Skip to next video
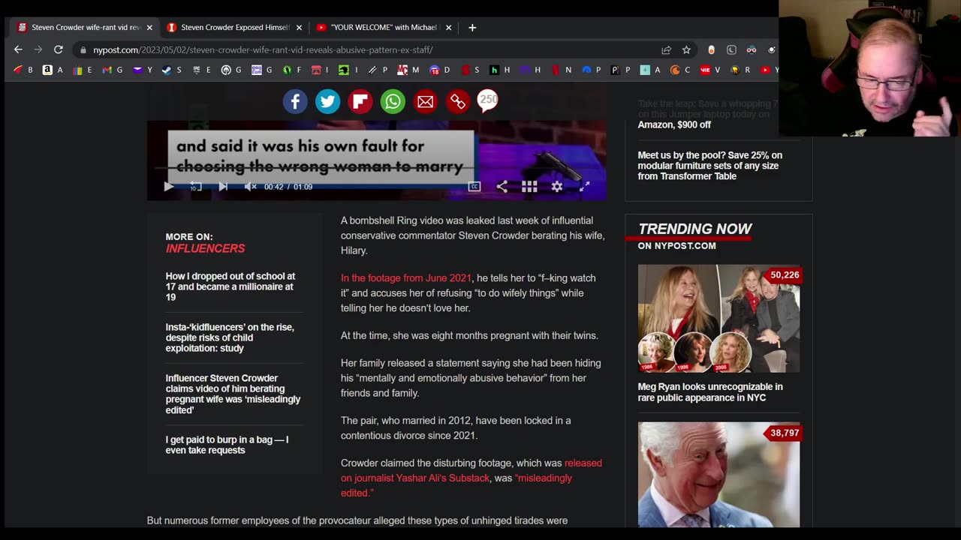The height and width of the screenshot is (540, 961). click(223, 187)
